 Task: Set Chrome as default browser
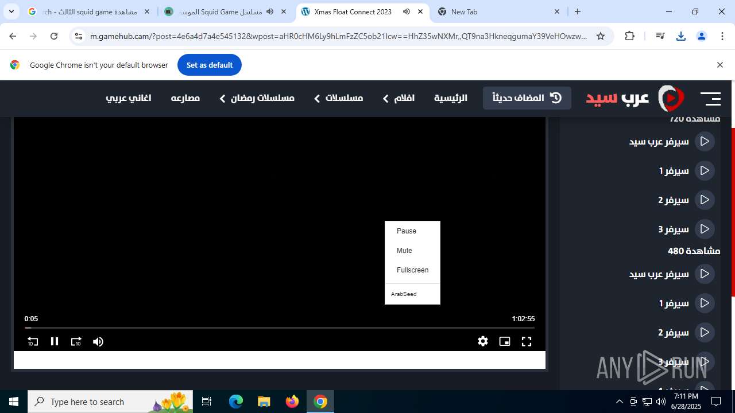pyautogui.click(x=210, y=65)
